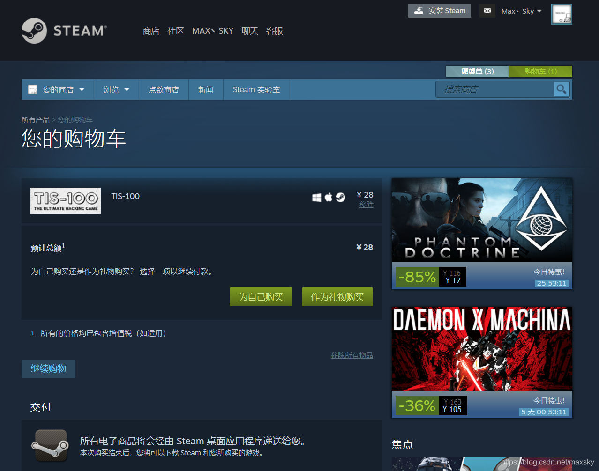Expand the 您的商店 dropdown arrow
Viewport: 599px width, 471px height.
(x=82, y=89)
